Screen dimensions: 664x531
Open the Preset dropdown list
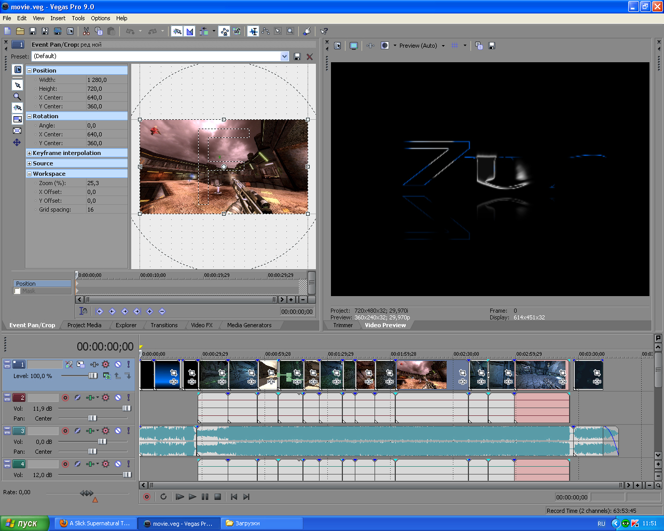click(x=284, y=56)
